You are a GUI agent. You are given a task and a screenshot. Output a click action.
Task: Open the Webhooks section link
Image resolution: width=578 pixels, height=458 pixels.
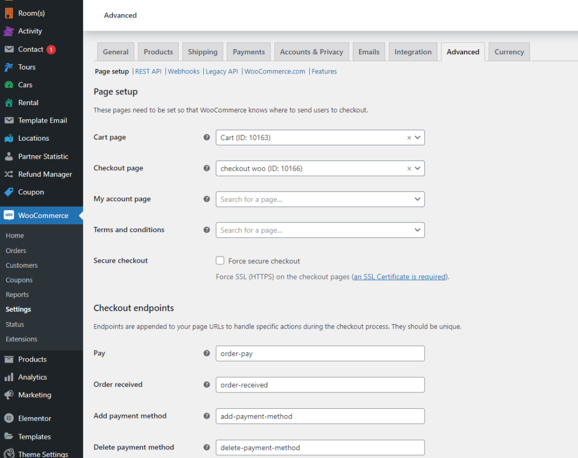coord(183,72)
